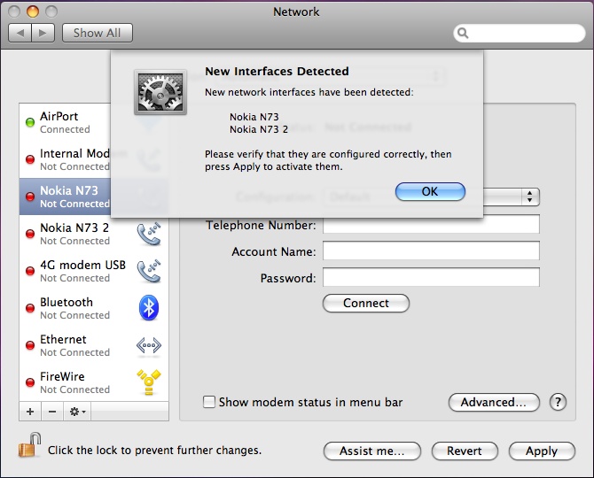This screenshot has height=478, width=594.
Task: Click red status dot beside Nokia N73 2
Action: [30, 234]
